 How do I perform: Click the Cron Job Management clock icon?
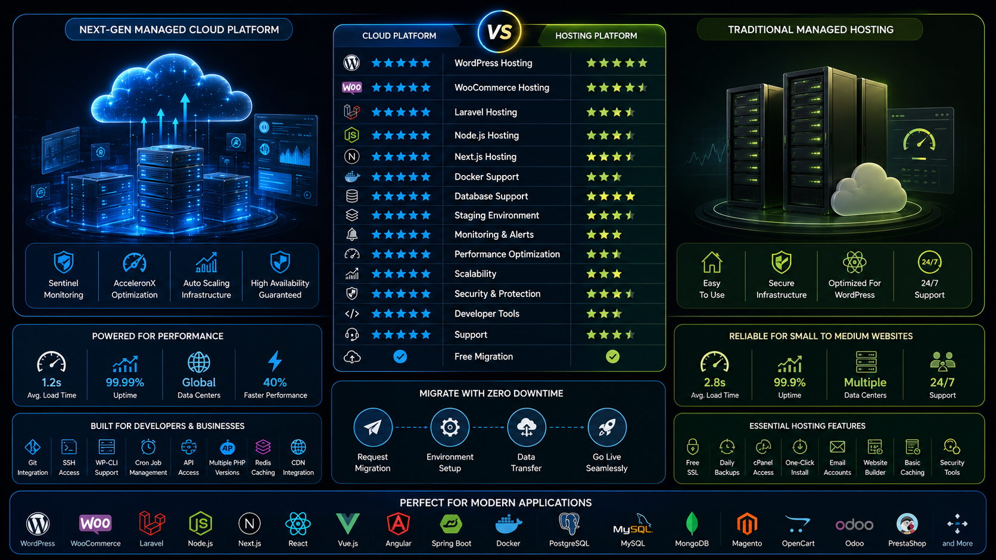click(148, 446)
